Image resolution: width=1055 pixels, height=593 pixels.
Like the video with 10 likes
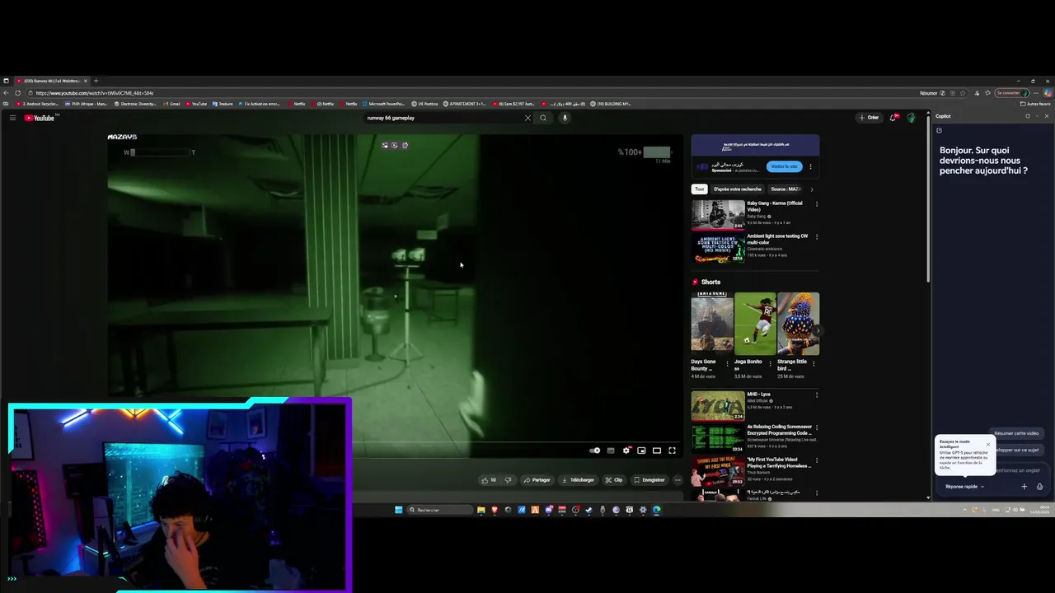[489, 480]
